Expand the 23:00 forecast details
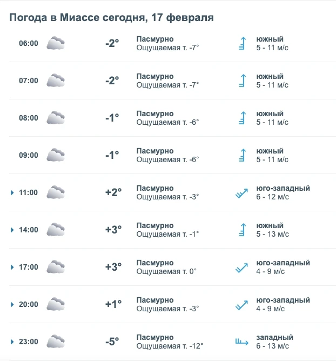 (x=12, y=342)
